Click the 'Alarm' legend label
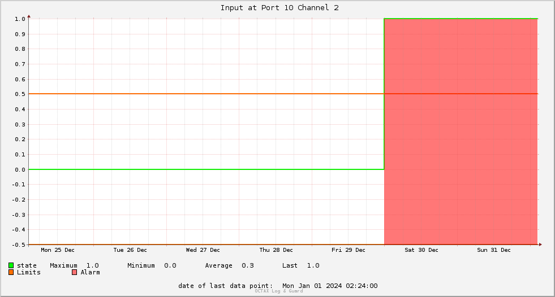The image size is (555, 297). 91,272
